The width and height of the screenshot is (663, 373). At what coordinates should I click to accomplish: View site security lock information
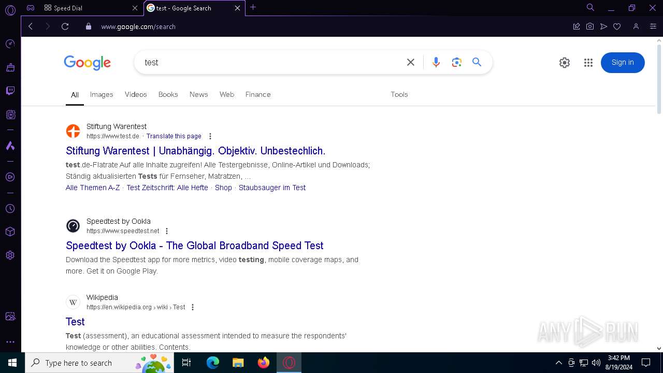tap(88, 26)
